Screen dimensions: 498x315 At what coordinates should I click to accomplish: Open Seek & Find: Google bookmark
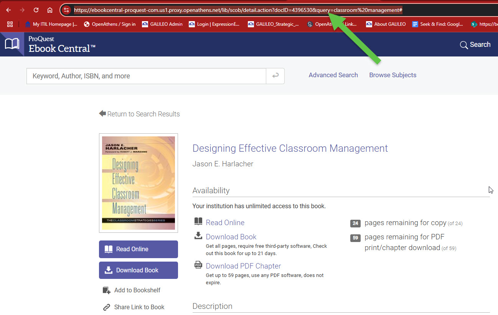(x=437, y=24)
